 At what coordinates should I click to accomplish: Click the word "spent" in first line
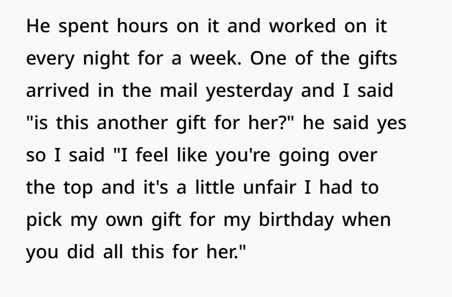coord(83,27)
